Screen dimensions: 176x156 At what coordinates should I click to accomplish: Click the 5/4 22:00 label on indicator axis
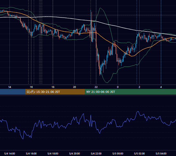click(96, 153)
